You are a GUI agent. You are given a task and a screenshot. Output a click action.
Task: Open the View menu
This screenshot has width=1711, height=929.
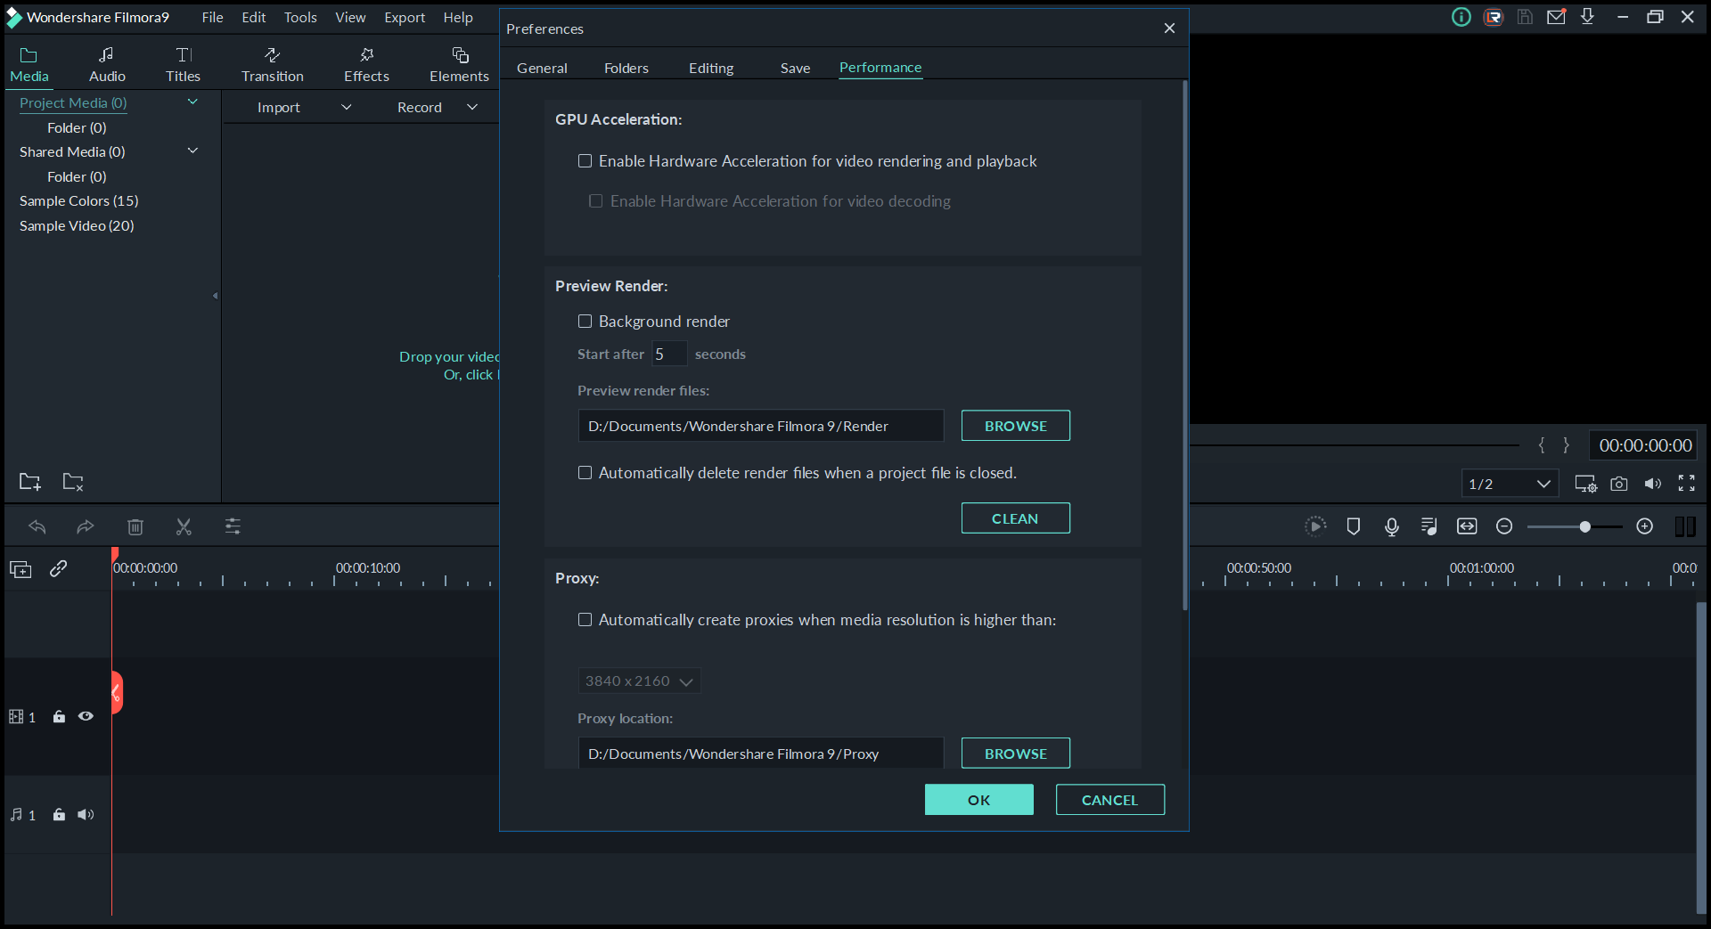[x=350, y=17]
